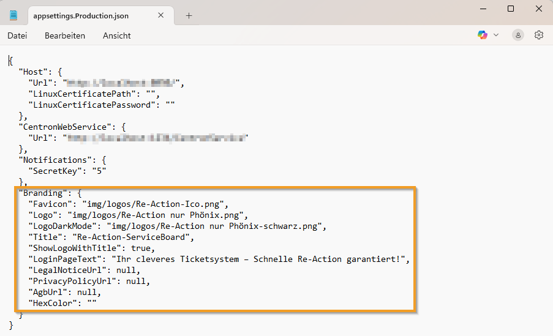Click the "Re-Action-ServiceBoard" title value
The height and width of the screenshot is (336, 553).
133,237
